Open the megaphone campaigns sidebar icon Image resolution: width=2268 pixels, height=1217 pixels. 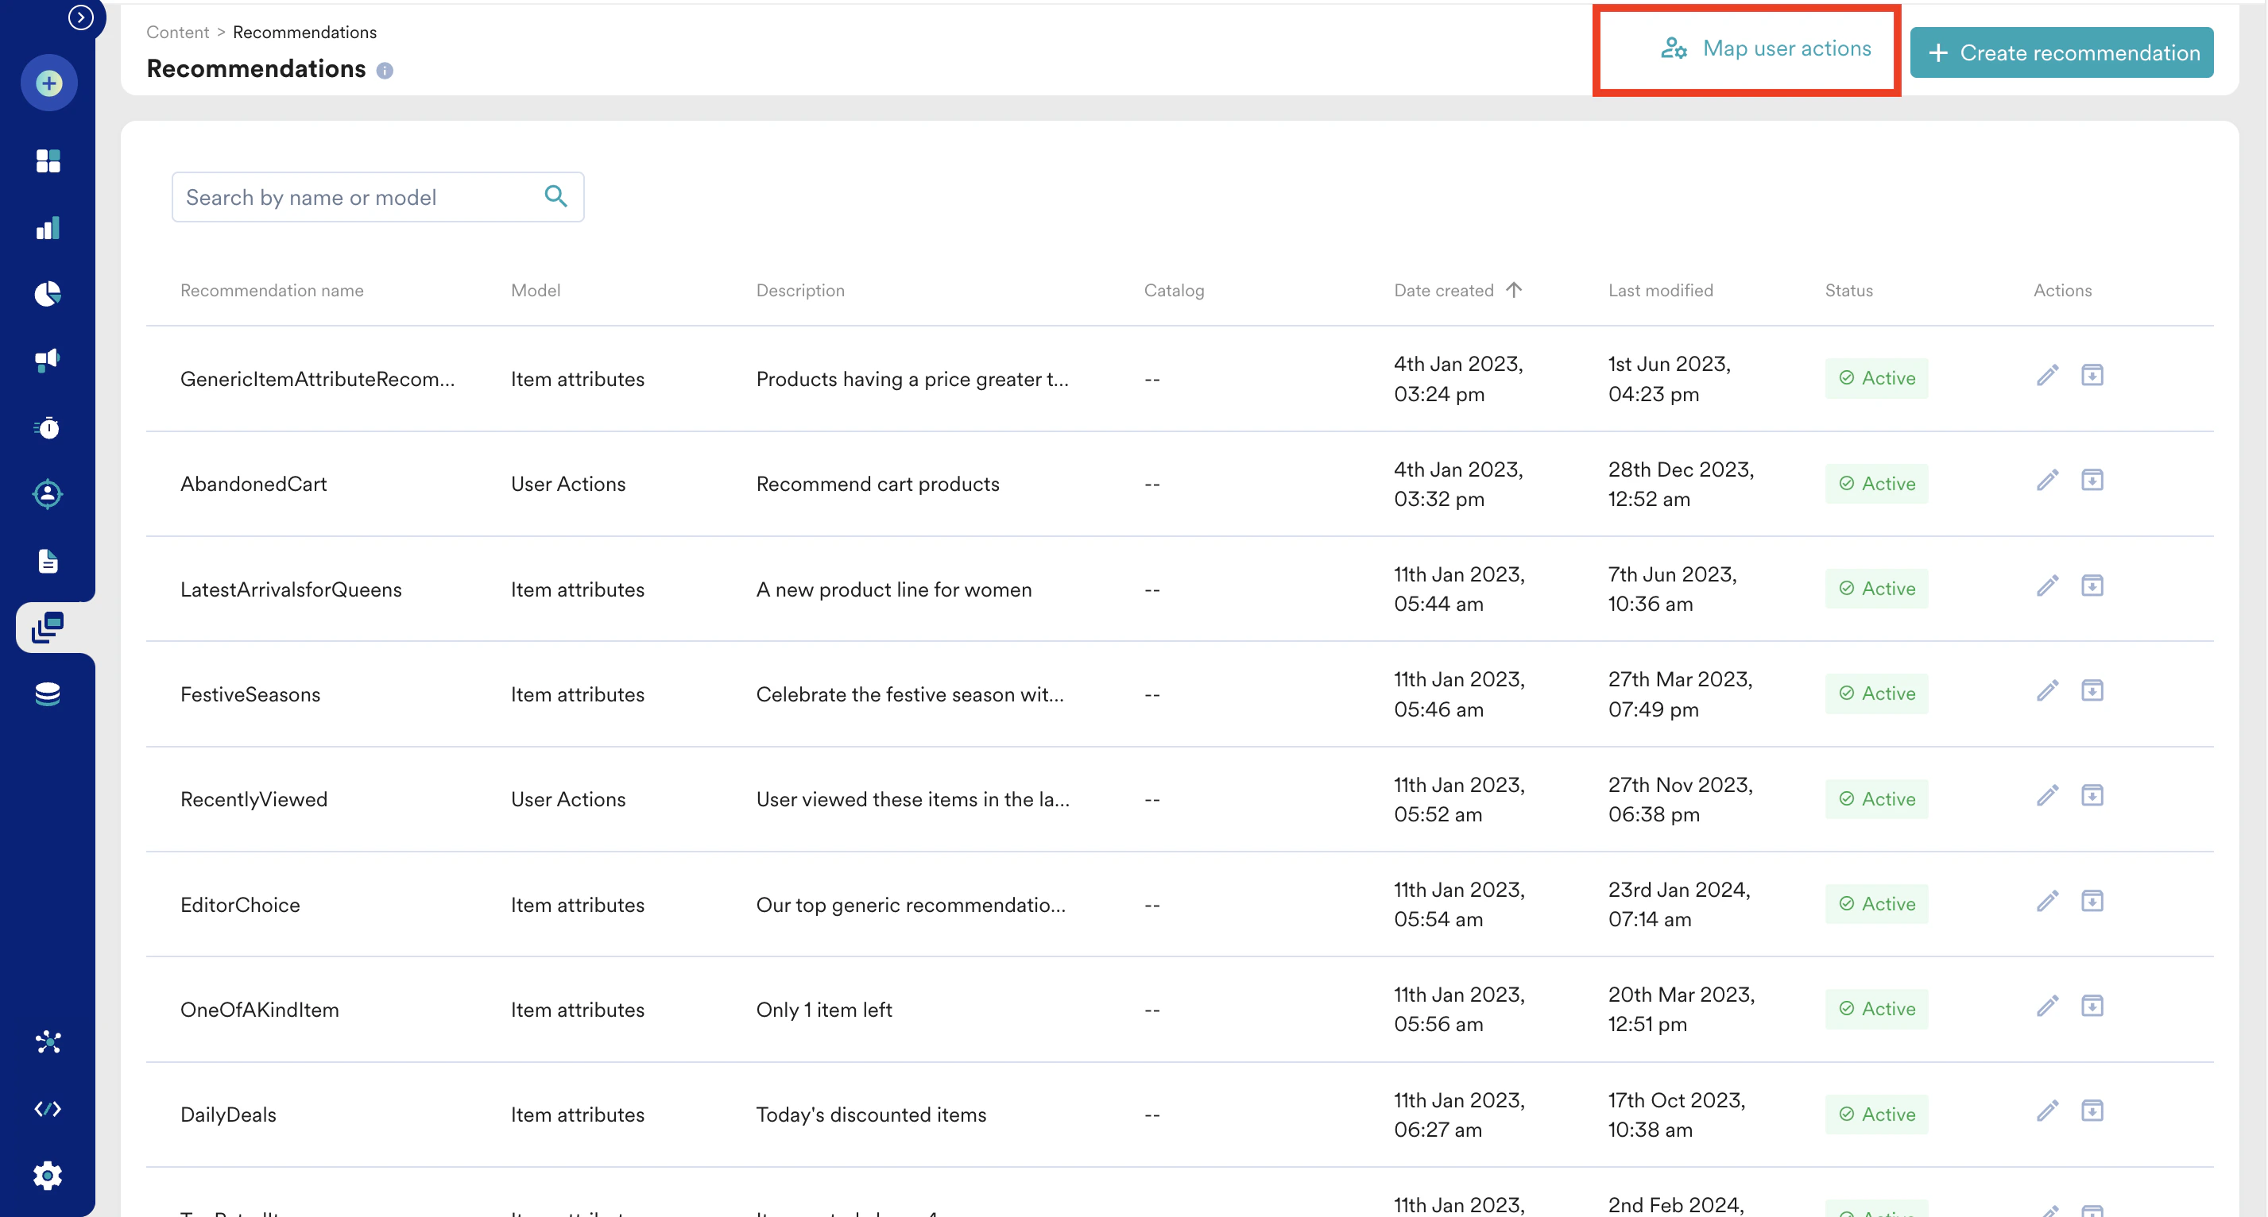48,360
